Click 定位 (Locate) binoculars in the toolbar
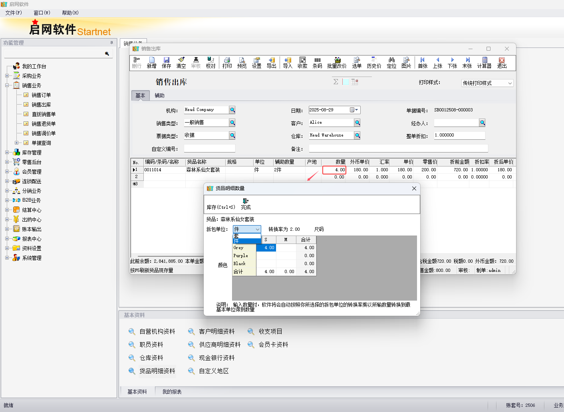The width and height of the screenshot is (564, 412). (391, 63)
